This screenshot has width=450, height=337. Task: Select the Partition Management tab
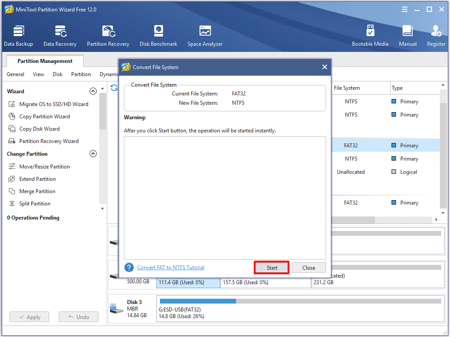(x=45, y=61)
